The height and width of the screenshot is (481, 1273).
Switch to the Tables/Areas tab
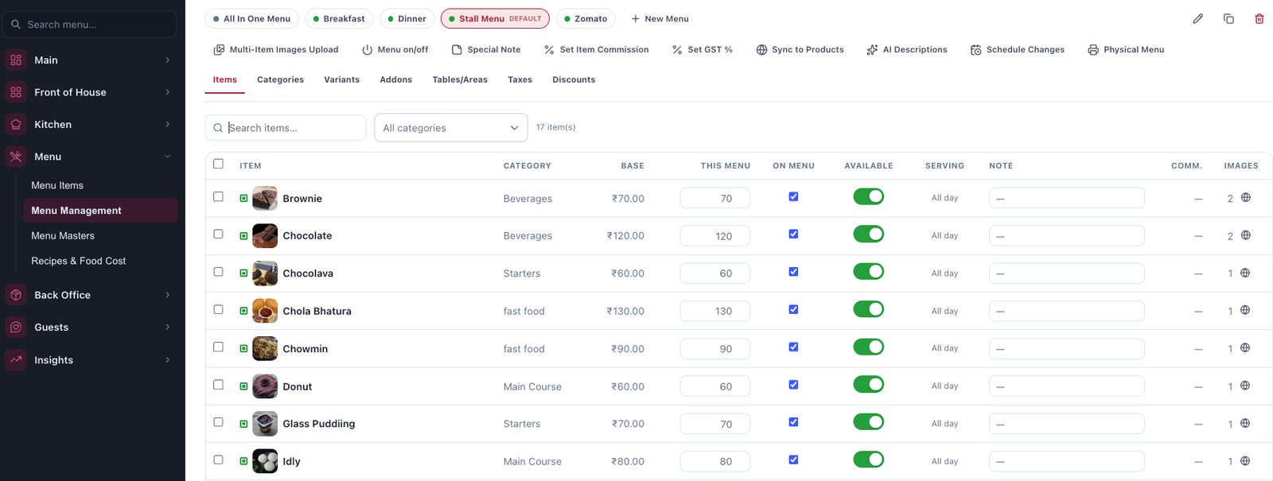point(460,80)
